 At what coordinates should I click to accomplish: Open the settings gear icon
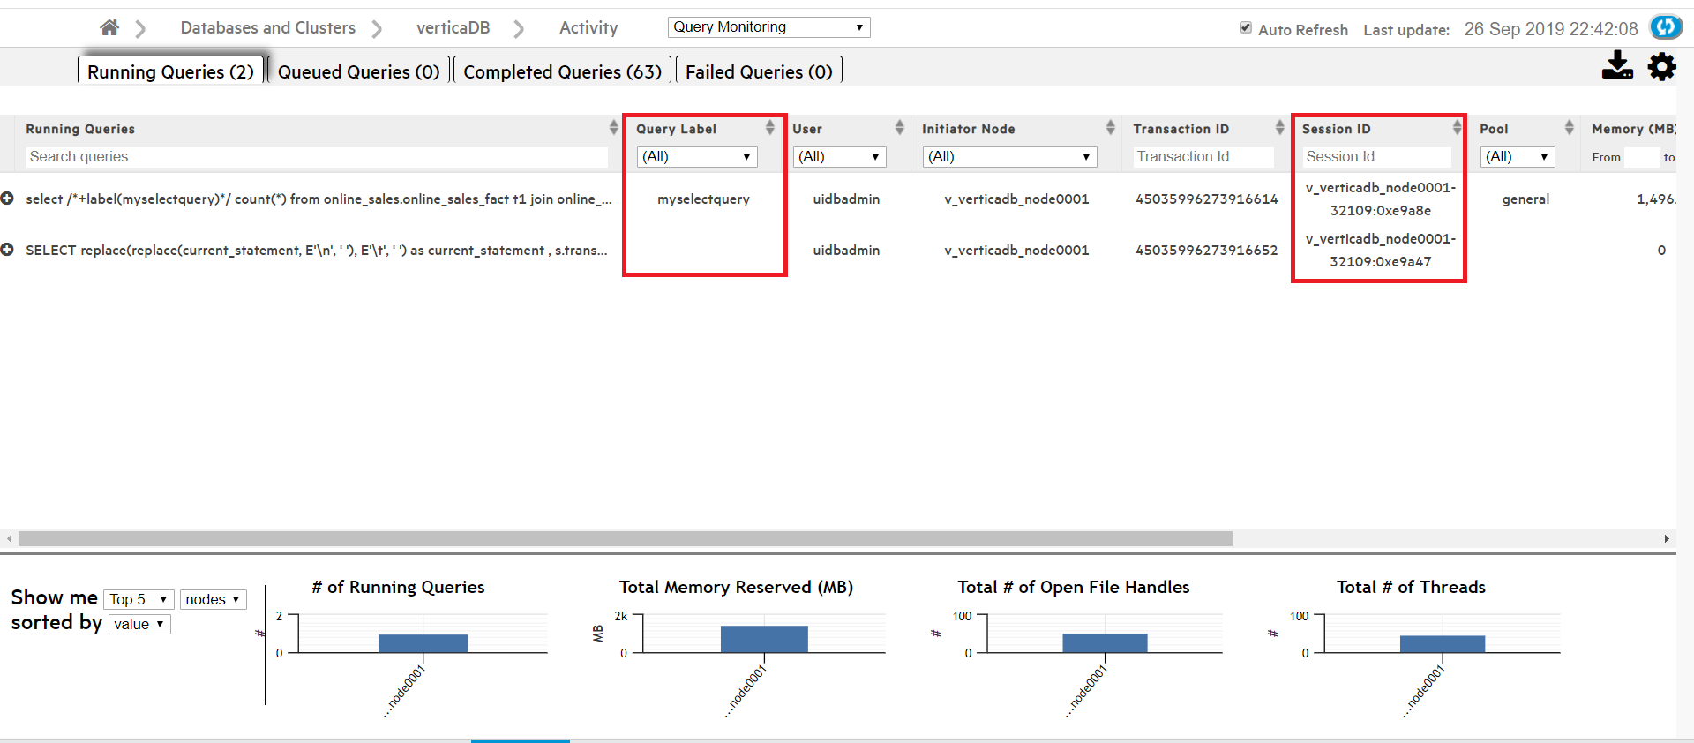(x=1661, y=66)
